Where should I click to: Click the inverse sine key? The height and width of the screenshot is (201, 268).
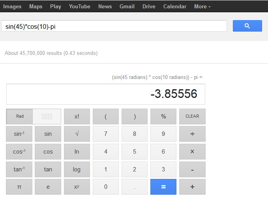19,134
